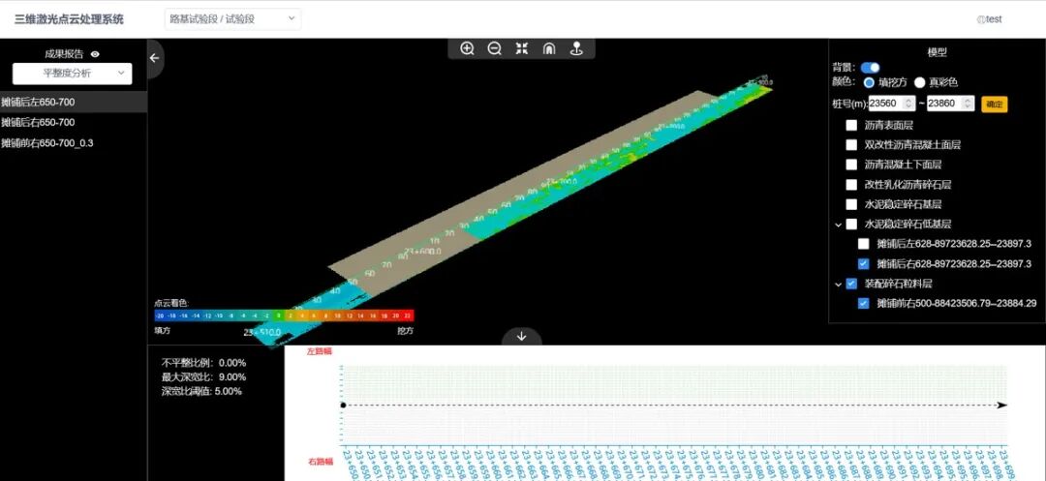Click the 模型 panel heading
Image resolution: width=1046 pixels, height=481 pixels.
pos(937,52)
